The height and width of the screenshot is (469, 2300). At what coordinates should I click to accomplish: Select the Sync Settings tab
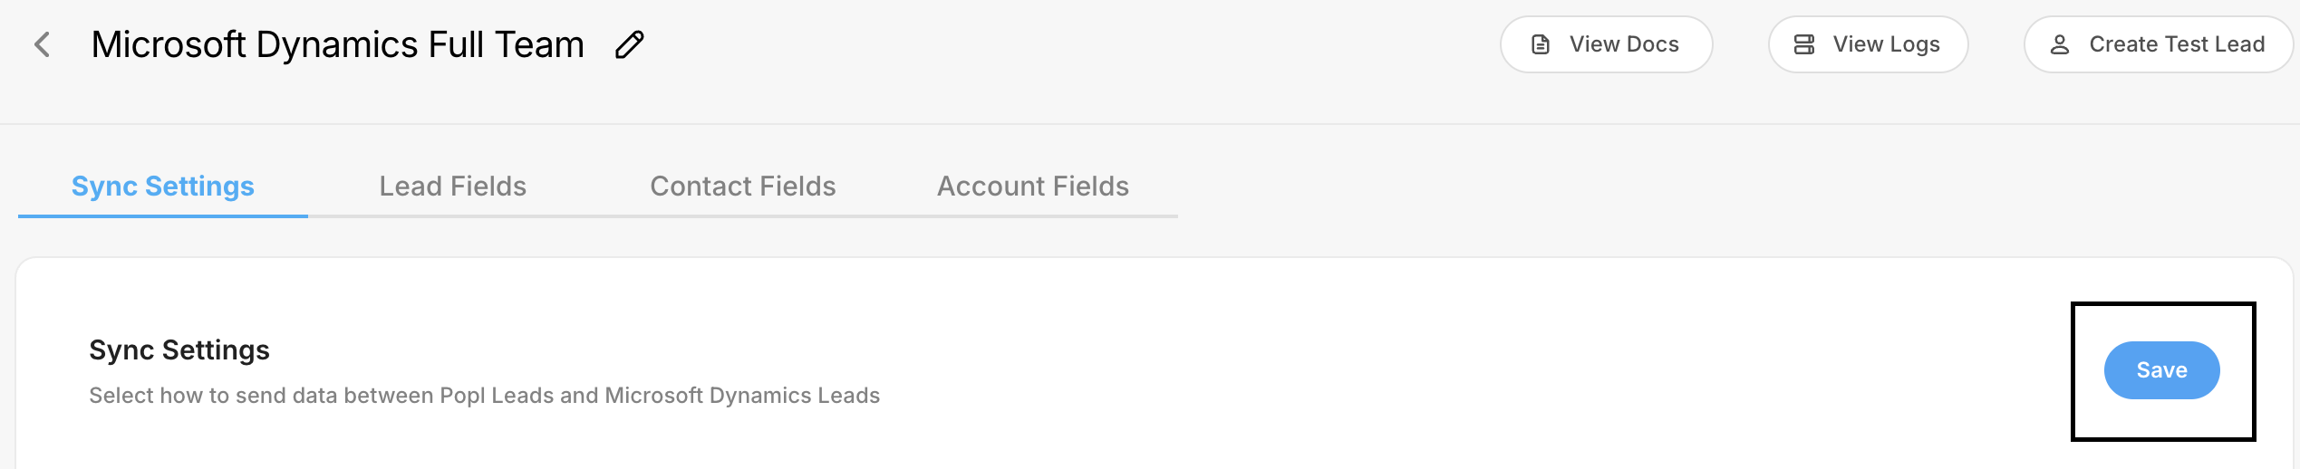point(163,187)
